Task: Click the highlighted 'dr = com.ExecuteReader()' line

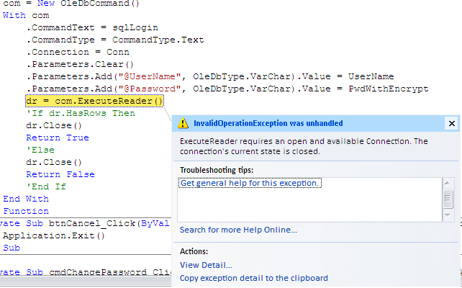Action: click(x=94, y=101)
